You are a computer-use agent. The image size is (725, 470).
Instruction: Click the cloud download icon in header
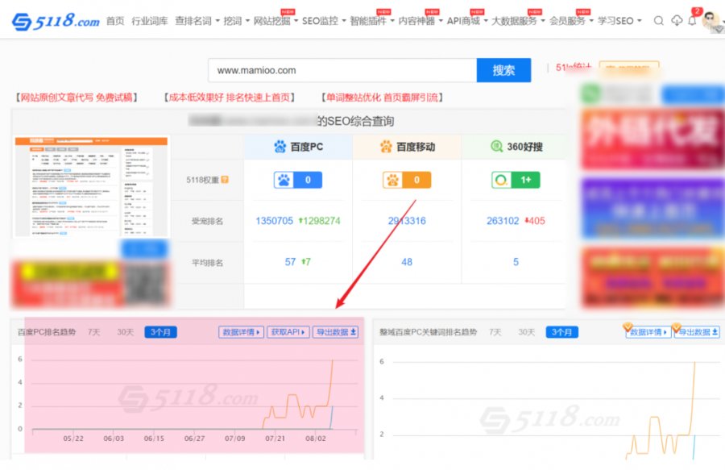pos(676,21)
